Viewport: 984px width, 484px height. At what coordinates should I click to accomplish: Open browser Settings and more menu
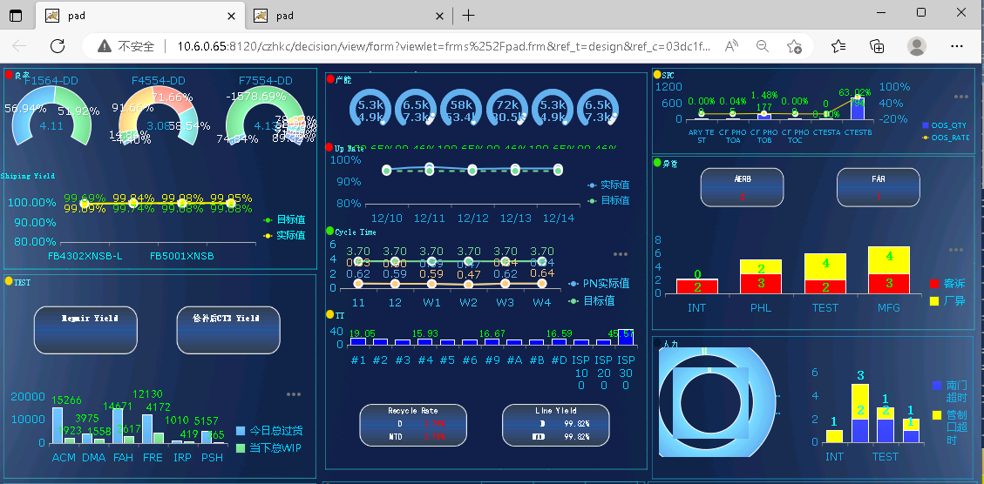click(x=956, y=46)
